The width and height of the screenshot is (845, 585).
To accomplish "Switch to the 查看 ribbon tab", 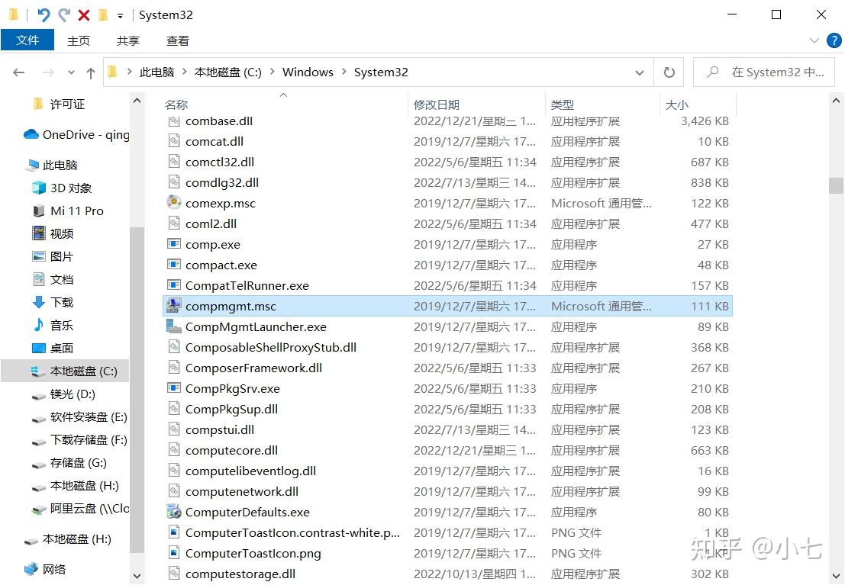I will tap(177, 40).
